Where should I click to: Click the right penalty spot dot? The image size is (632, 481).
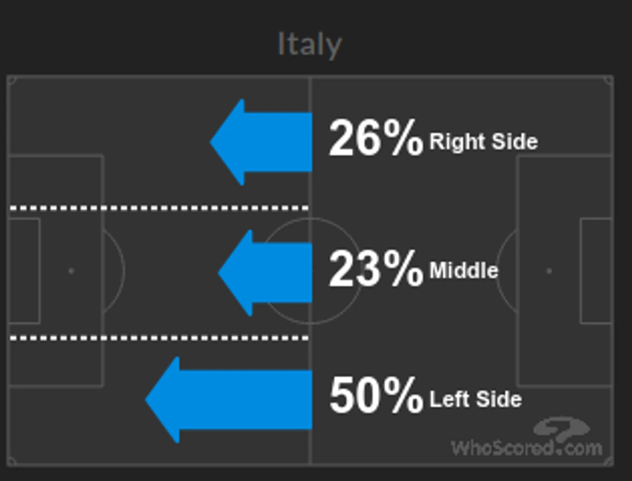click(x=549, y=271)
